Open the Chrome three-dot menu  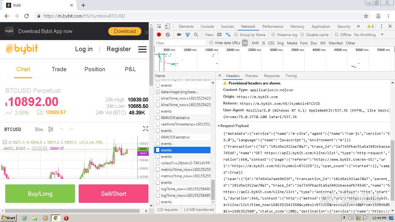coord(389,16)
